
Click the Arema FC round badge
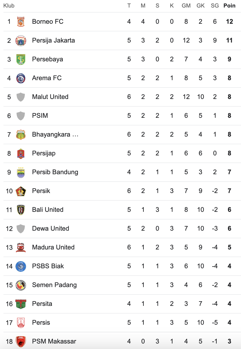point(21,78)
